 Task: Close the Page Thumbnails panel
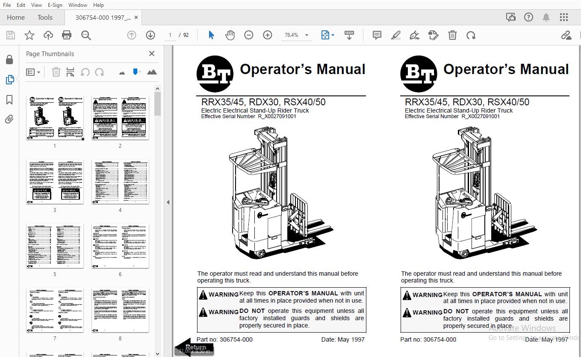point(151,54)
